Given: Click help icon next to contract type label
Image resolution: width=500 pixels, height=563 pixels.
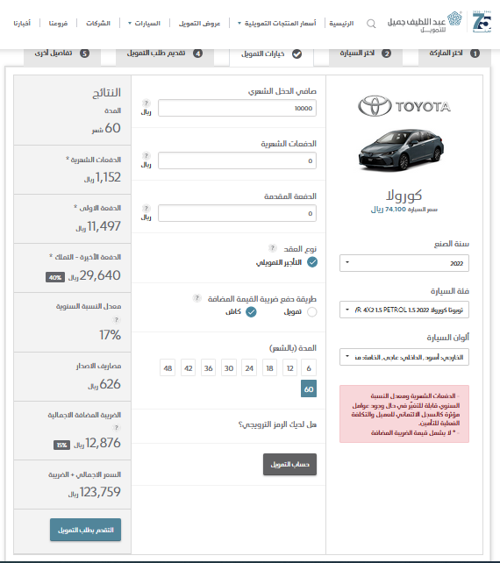Looking at the screenshot, I should tap(273, 248).
